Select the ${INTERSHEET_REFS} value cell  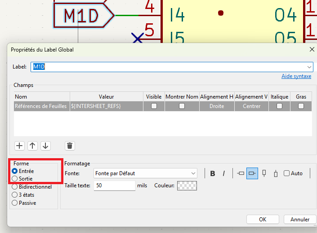107,106
